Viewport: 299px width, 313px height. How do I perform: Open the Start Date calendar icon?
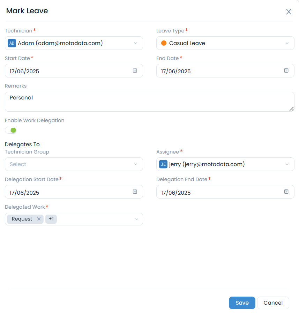point(135,70)
